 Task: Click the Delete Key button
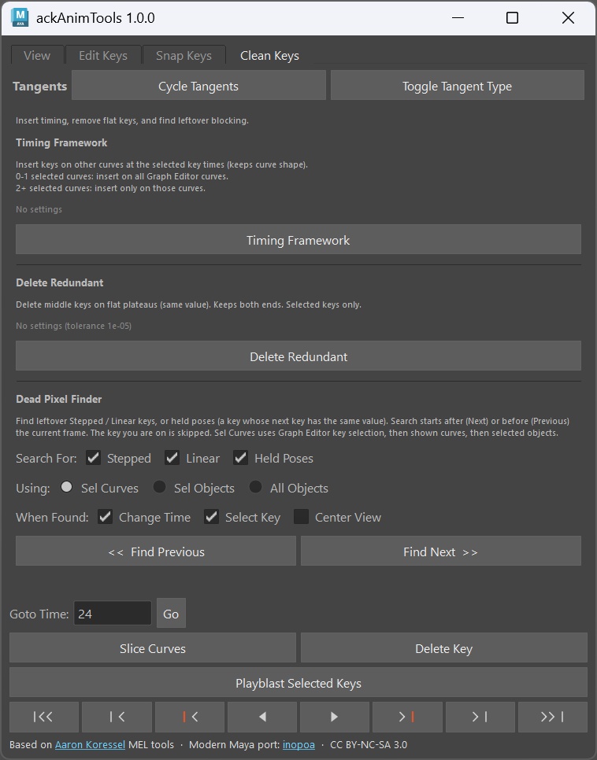coord(443,648)
